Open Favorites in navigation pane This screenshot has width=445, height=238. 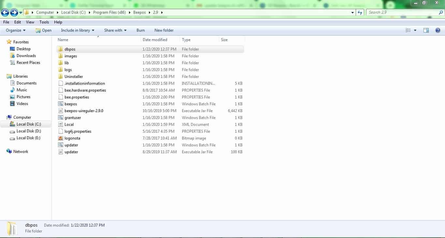pyautogui.click(x=21, y=42)
